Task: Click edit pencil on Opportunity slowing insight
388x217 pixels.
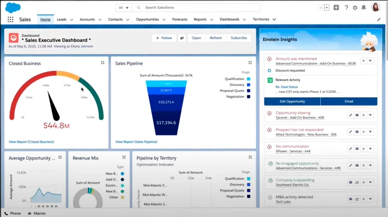Action: click(350, 115)
